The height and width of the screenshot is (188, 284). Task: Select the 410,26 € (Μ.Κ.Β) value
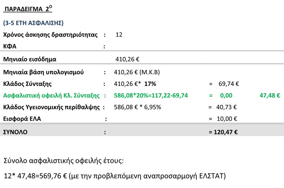coord(137,72)
